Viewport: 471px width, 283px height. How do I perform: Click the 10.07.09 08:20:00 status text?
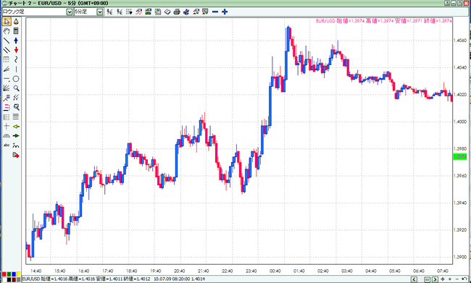click(x=172, y=279)
